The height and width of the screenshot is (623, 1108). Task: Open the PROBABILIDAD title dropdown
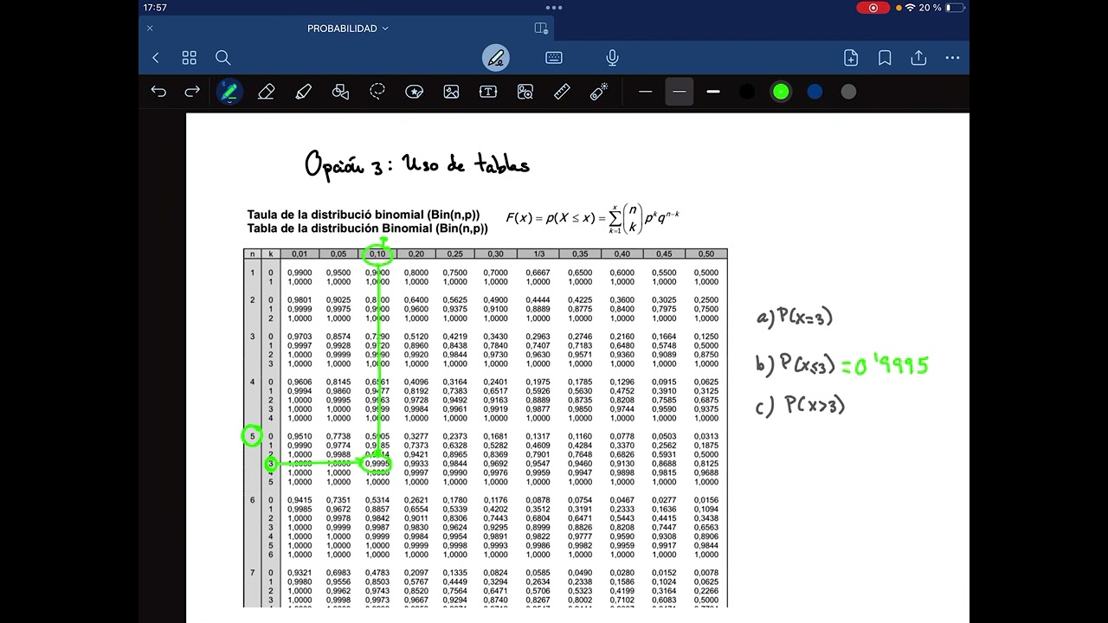348,29
